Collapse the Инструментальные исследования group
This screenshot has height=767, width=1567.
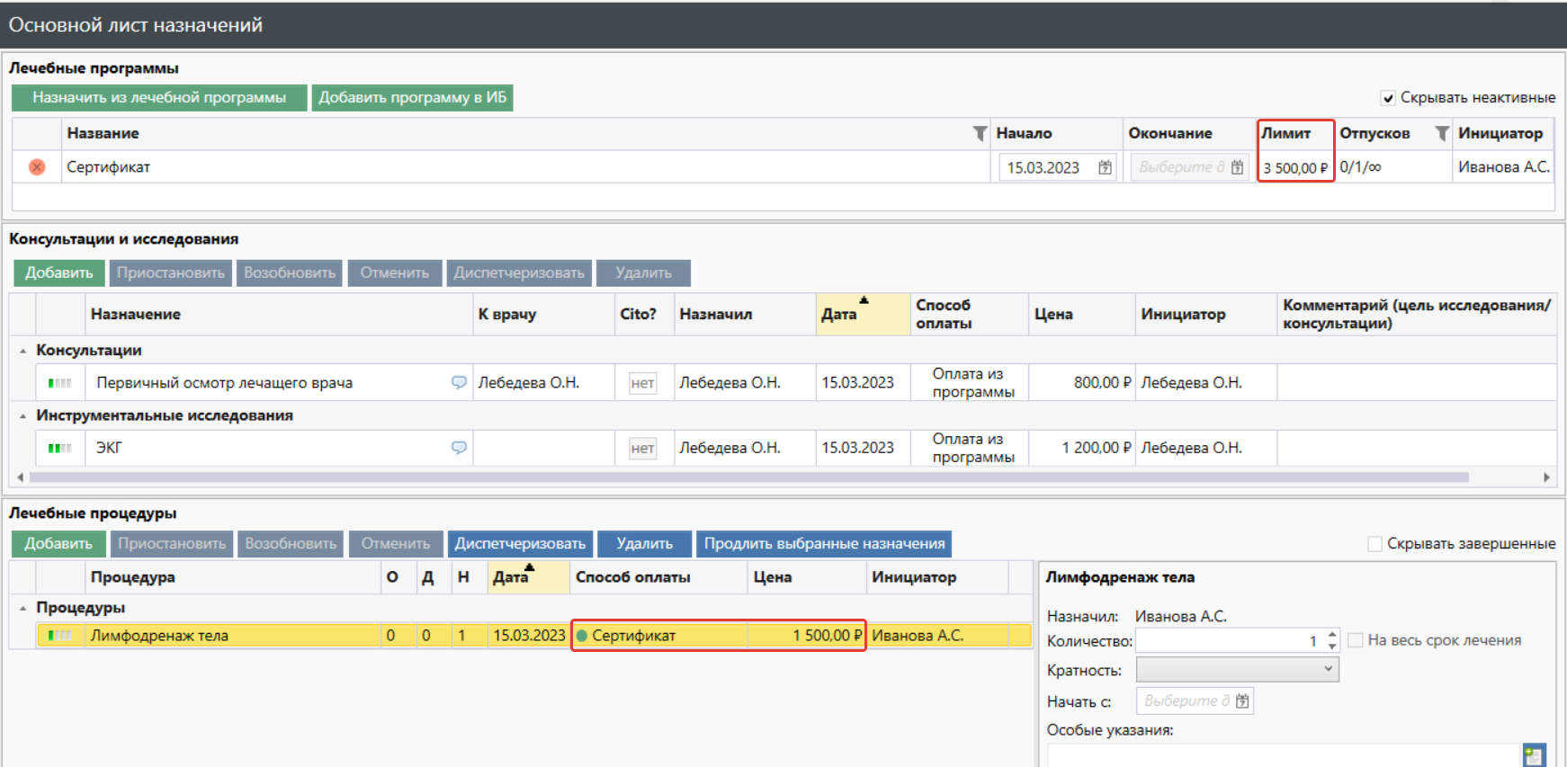[x=23, y=416]
